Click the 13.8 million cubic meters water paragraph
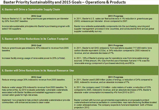Screen dimensions: 159x110 112,90
